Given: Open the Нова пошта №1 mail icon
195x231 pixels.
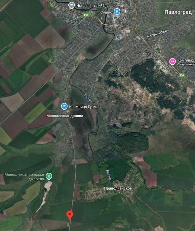Looking at the screenshot, I should pyautogui.click(x=71, y=6).
